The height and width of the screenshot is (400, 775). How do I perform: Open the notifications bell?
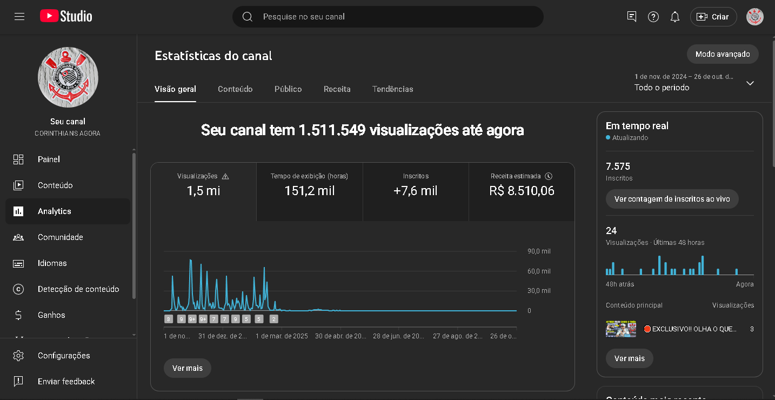coord(675,17)
